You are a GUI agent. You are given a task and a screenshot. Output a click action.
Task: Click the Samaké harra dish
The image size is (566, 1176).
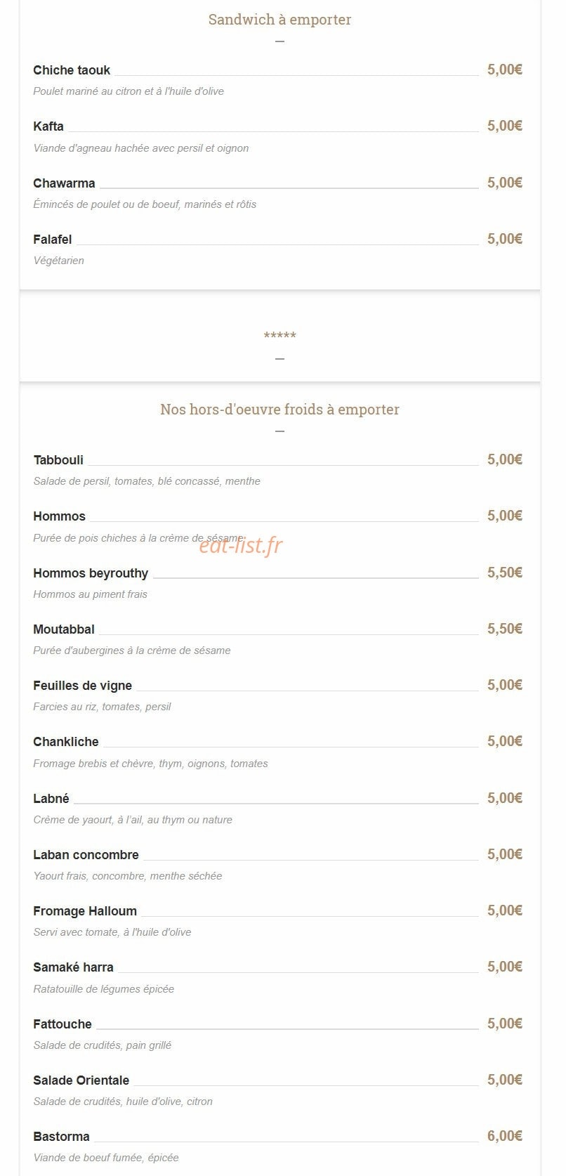point(73,967)
